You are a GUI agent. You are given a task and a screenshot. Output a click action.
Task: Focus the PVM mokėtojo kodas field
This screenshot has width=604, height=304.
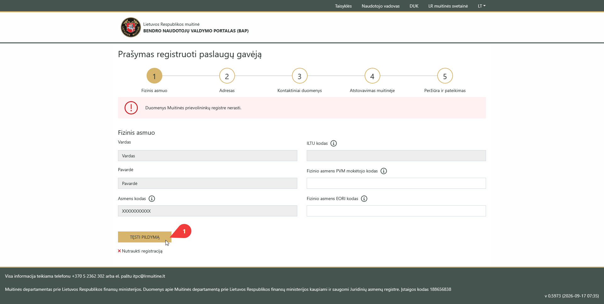(x=396, y=183)
